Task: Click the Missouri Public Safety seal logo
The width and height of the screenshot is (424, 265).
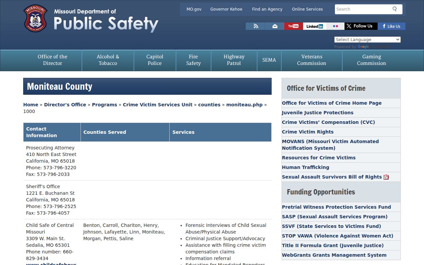Action: tap(35, 19)
